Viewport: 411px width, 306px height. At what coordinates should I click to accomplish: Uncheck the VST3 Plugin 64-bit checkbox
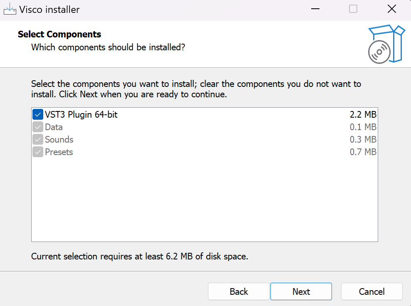click(38, 114)
